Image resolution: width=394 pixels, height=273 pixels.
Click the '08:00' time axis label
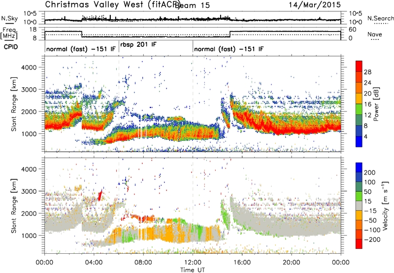point(143,263)
